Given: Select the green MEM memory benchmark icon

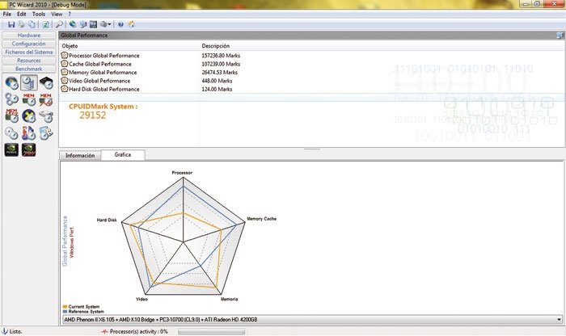Looking at the screenshot, I should (28, 99).
